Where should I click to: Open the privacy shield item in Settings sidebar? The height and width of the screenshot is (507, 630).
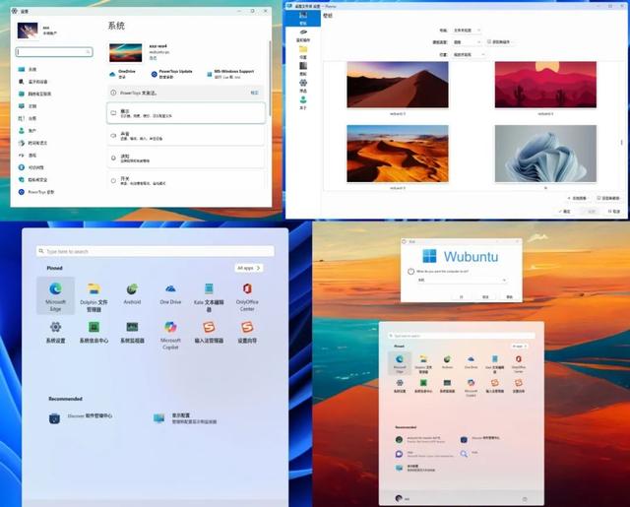click(32, 179)
